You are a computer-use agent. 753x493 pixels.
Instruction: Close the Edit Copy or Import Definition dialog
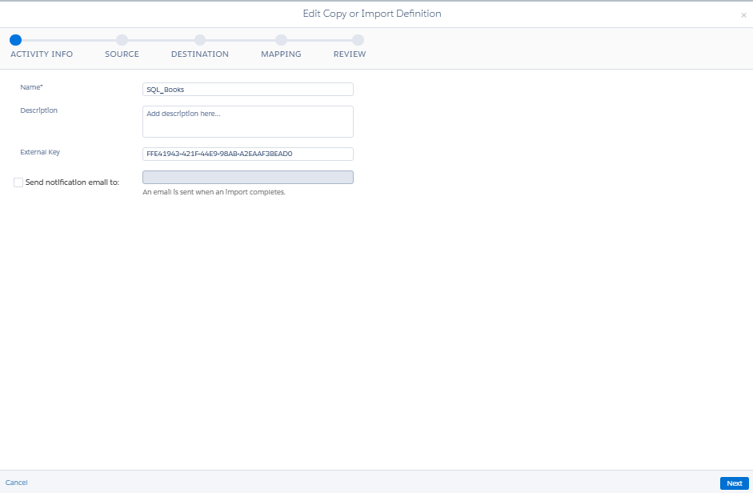[x=743, y=15]
